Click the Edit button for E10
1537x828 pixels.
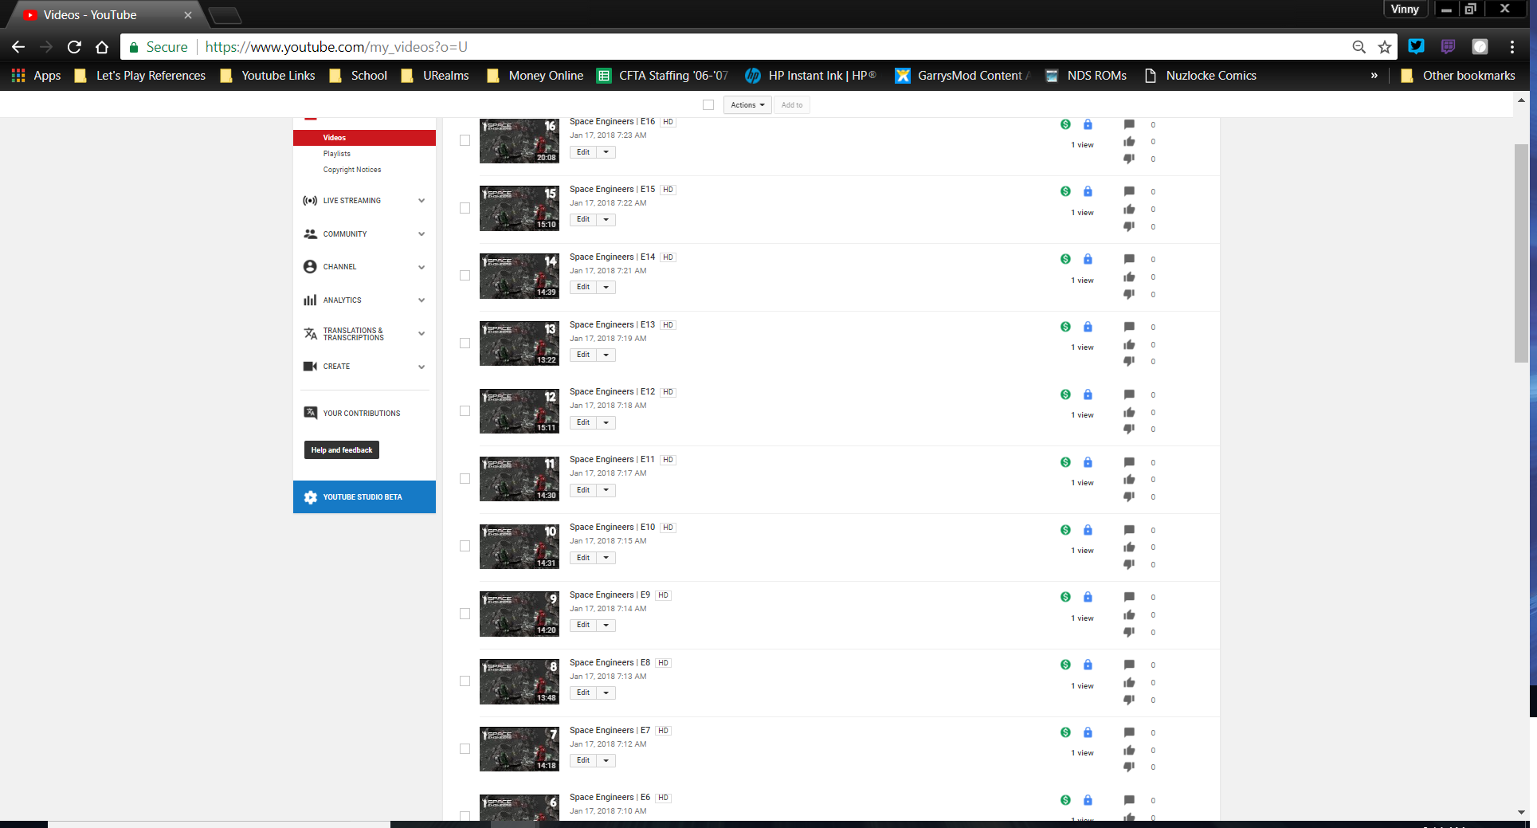583,558
